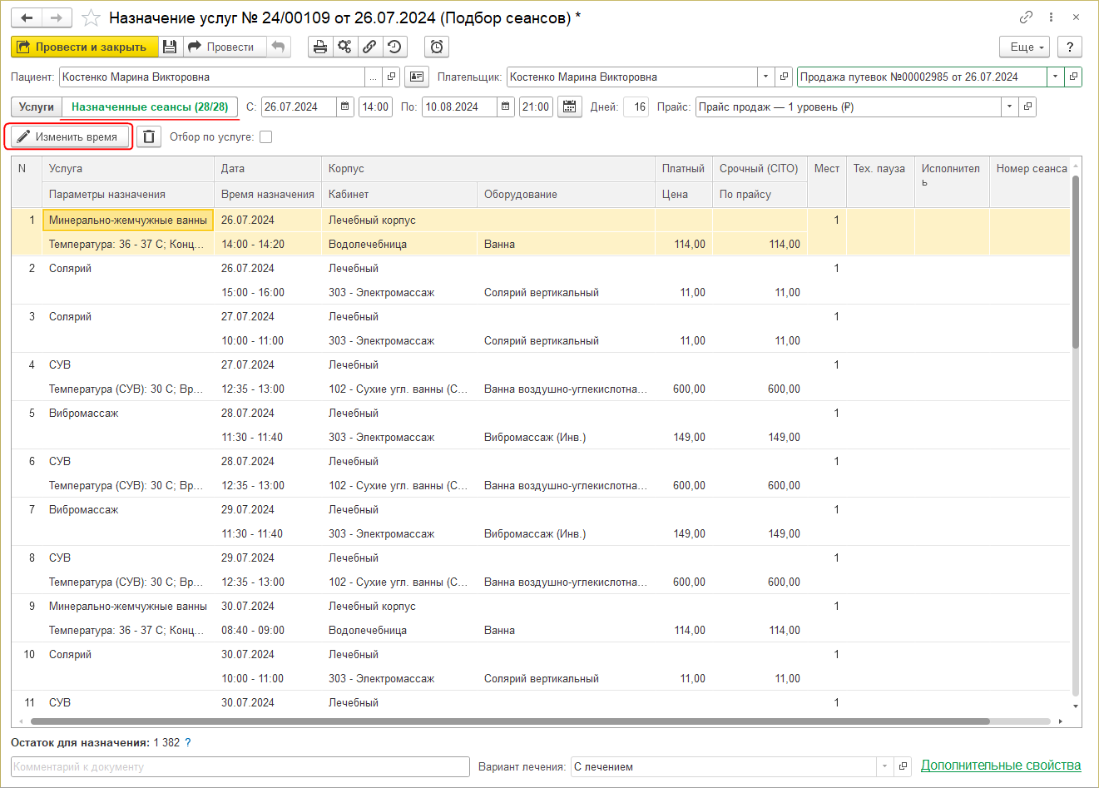Click the gears settings icon in toolbar
This screenshot has width=1099, height=788.
pyautogui.click(x=344, y=47)
